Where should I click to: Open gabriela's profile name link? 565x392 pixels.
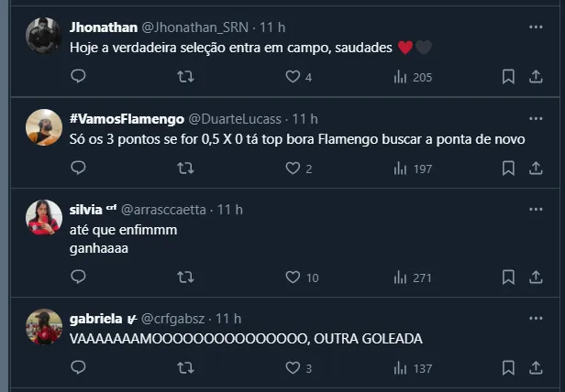pos(96,319)
